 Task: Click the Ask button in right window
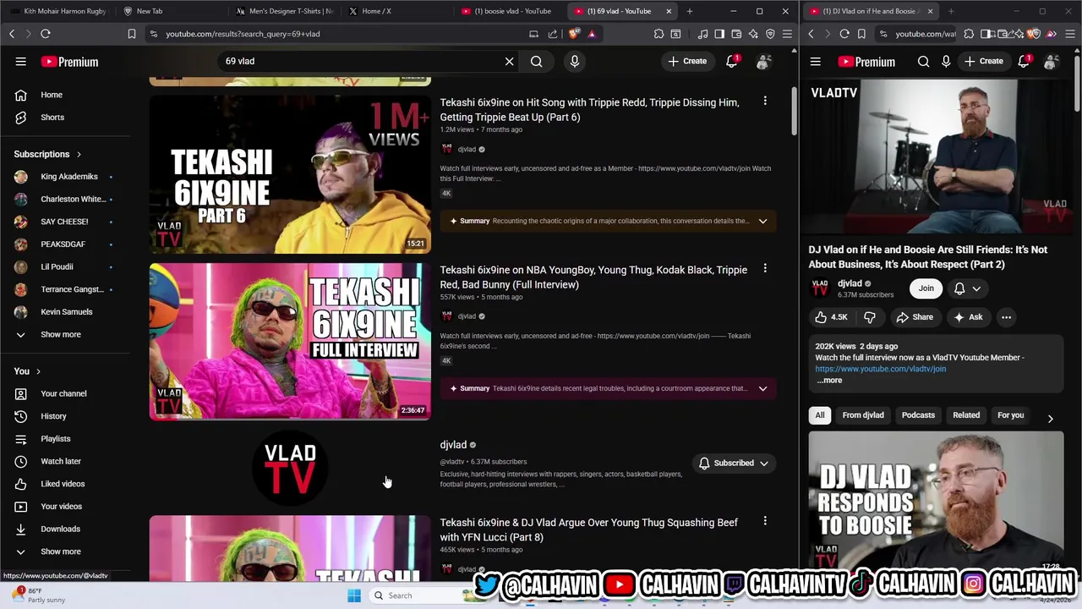(x=967, y=317)
